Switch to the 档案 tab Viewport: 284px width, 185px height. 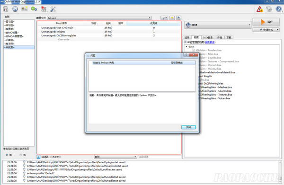coord(196,37)
